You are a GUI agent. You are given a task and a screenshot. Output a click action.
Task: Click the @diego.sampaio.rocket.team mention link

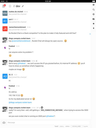click(20, 102)
